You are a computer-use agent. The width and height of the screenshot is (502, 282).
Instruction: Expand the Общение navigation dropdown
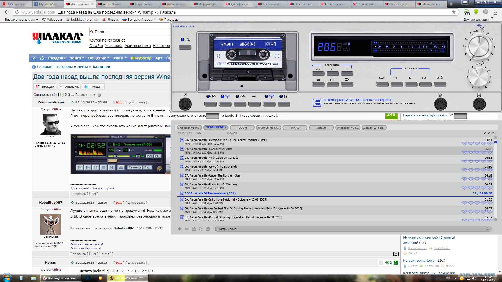[x=99, y=58]
